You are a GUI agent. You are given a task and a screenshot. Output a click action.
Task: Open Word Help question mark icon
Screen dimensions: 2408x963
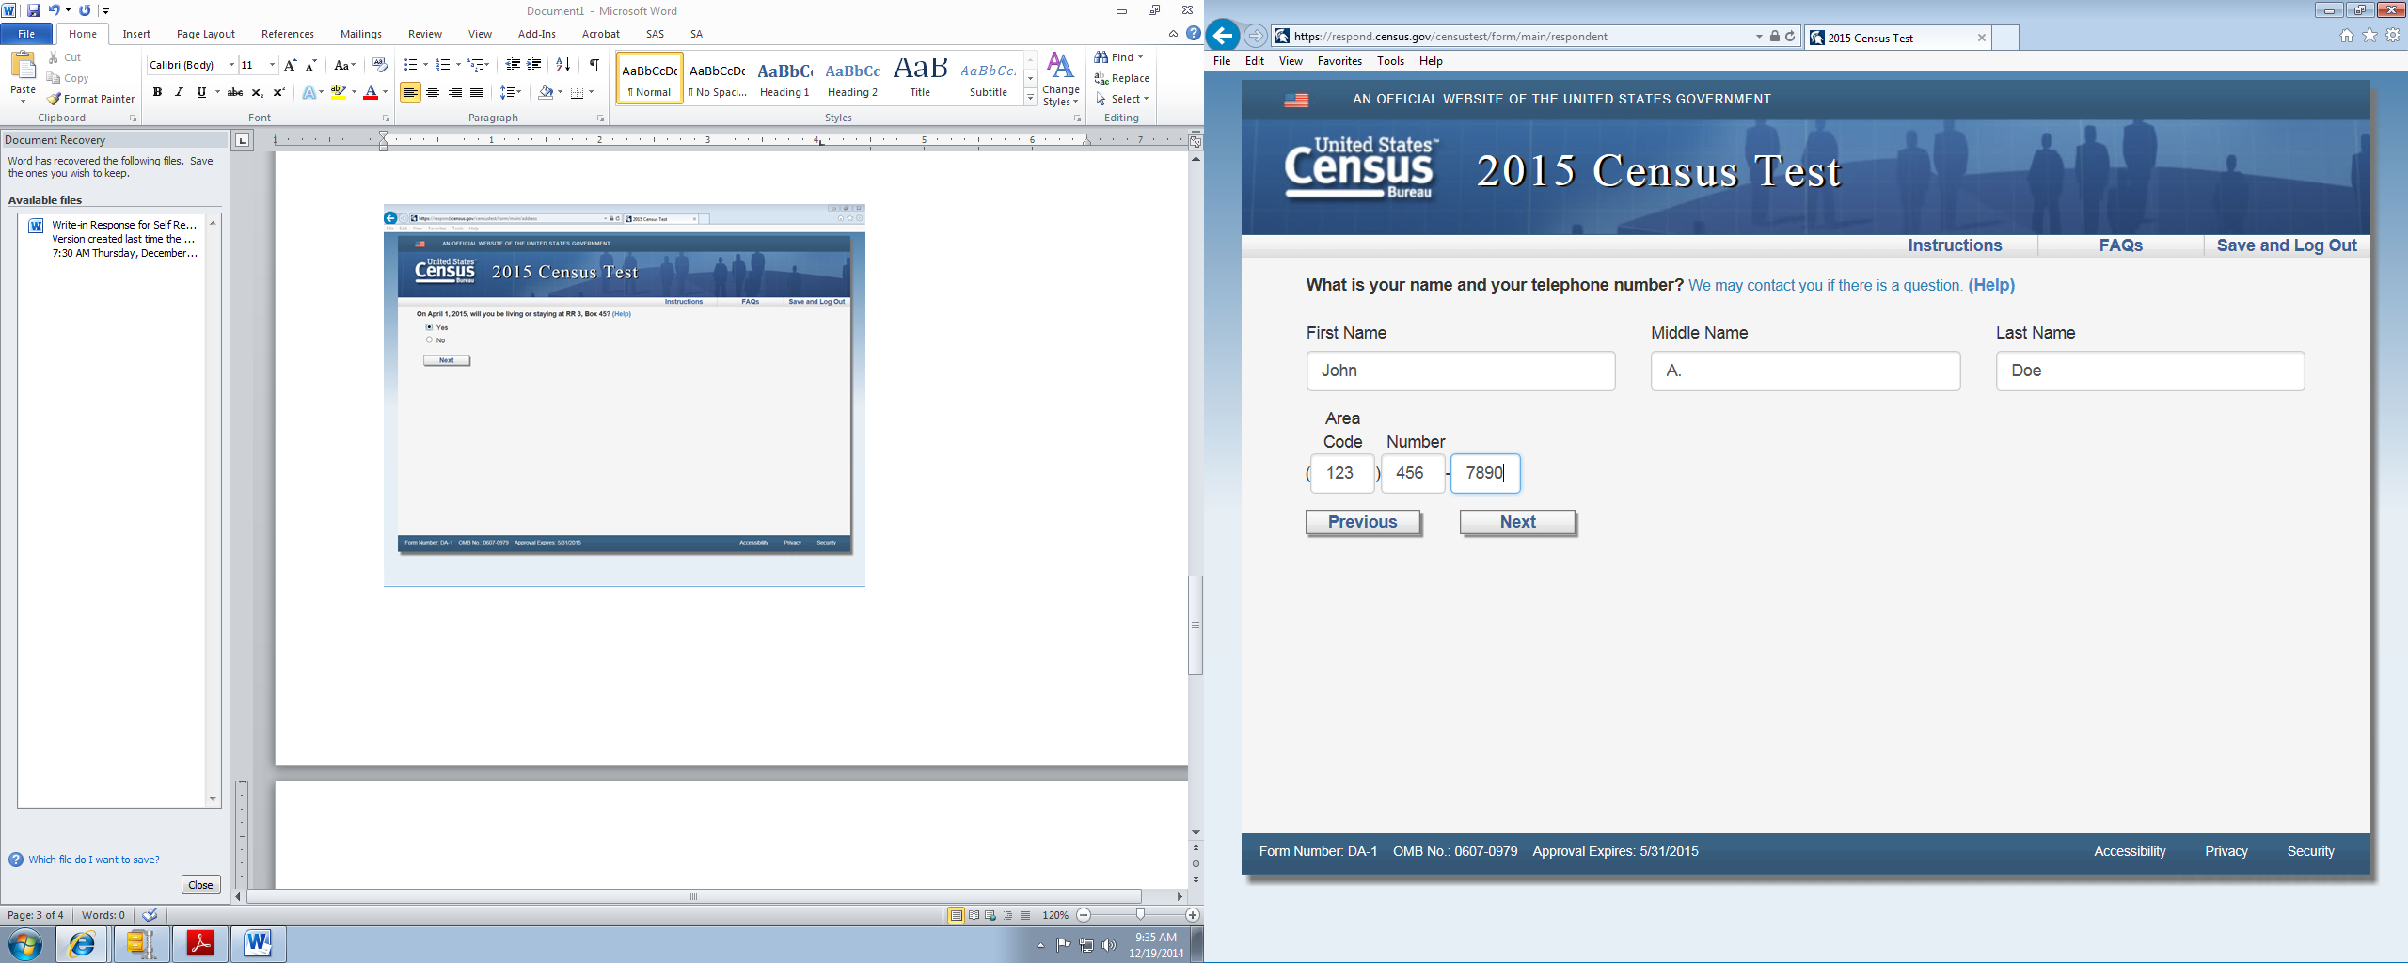(1194, 34)
